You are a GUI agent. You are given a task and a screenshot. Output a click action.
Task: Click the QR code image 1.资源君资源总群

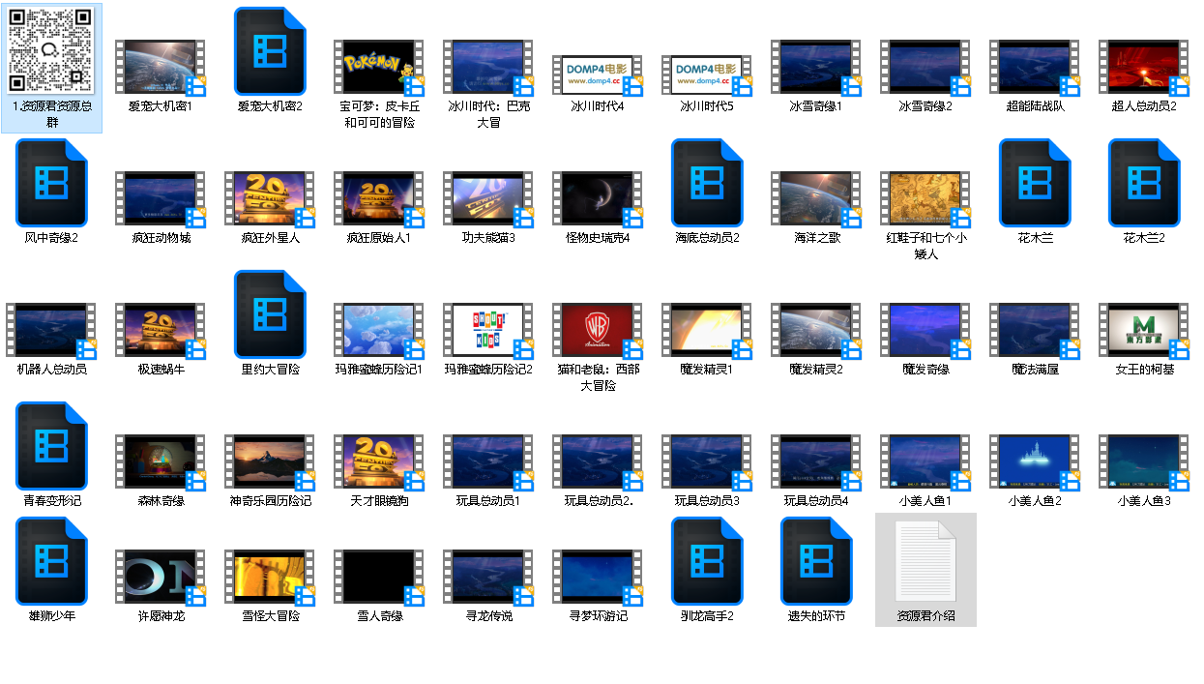click(x=51, y=50)
